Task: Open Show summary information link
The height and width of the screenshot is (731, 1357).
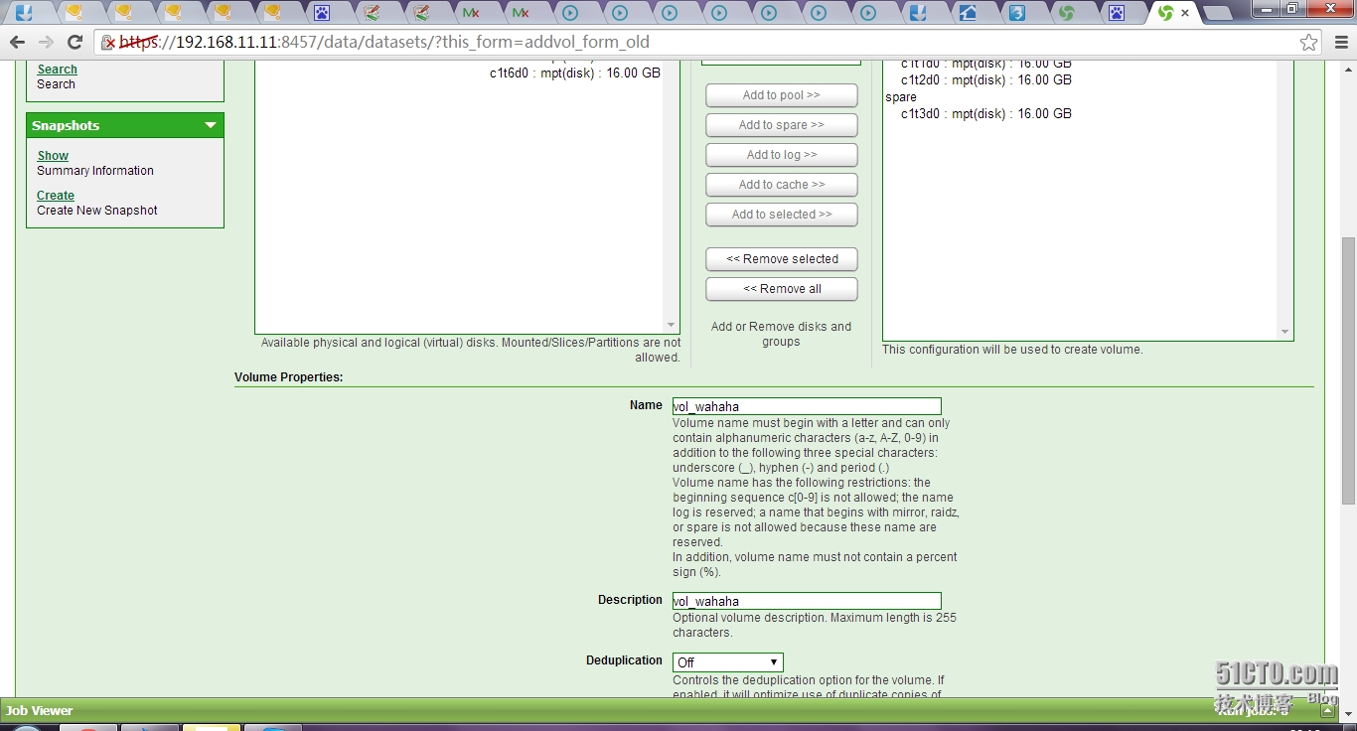Action: point(53,156)
